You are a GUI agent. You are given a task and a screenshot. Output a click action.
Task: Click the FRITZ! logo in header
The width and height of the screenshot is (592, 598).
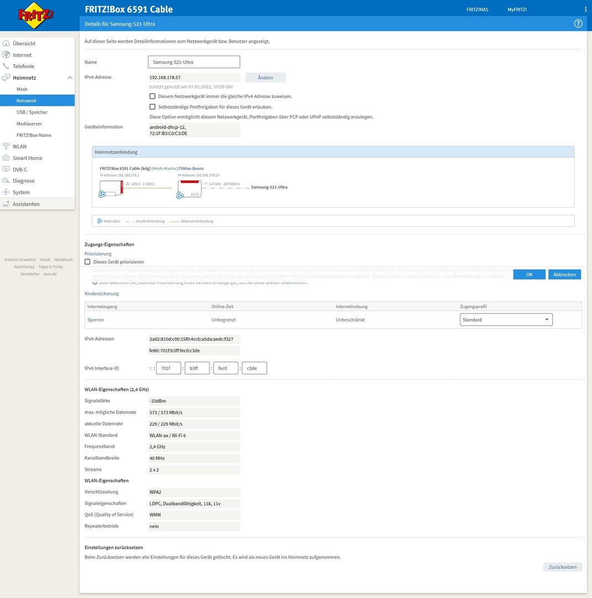pyautogui.click(x=37, y=16)
